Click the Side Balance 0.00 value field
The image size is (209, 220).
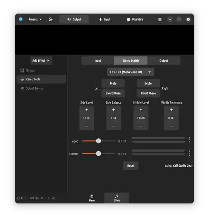tap(113, 118)
